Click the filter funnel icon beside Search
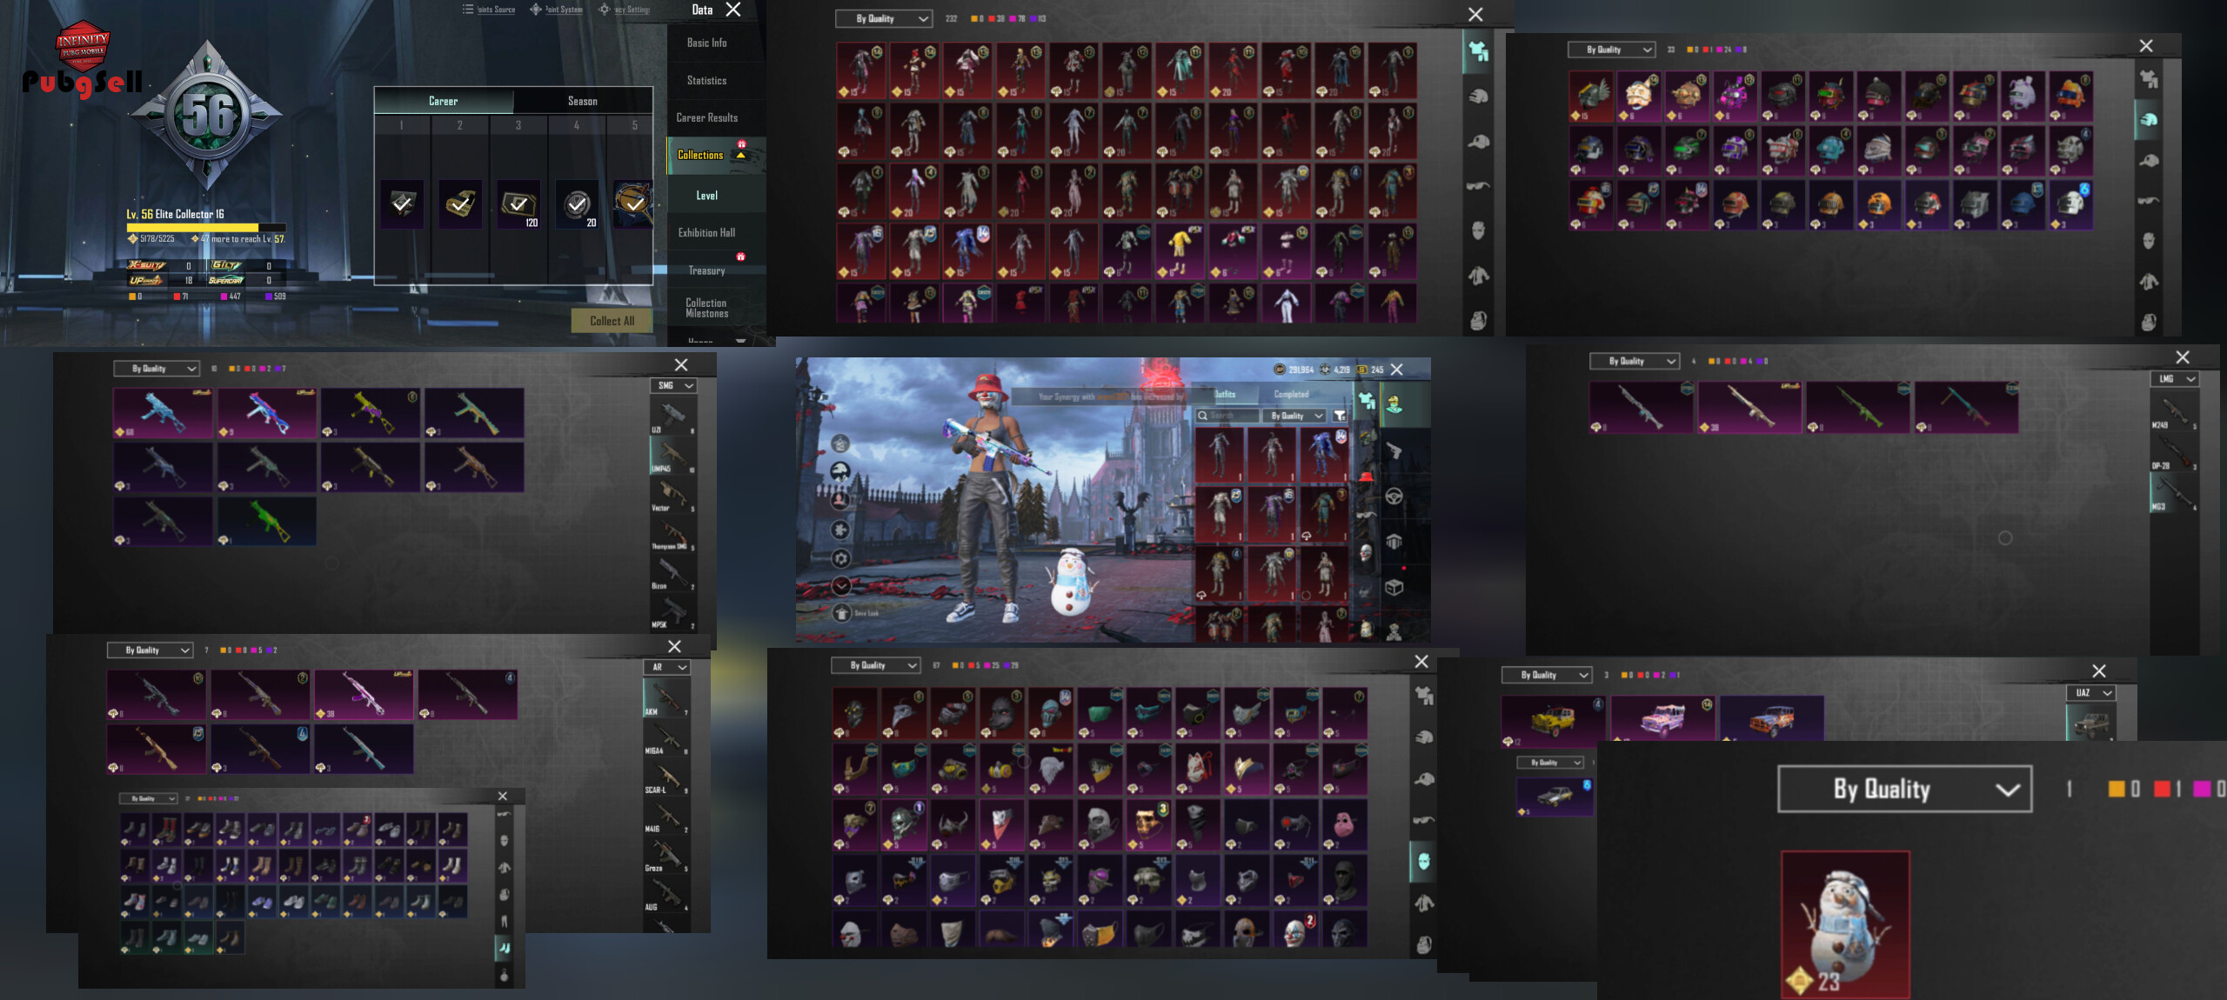2227x1000 pixels. click(x=1340, y=416)
